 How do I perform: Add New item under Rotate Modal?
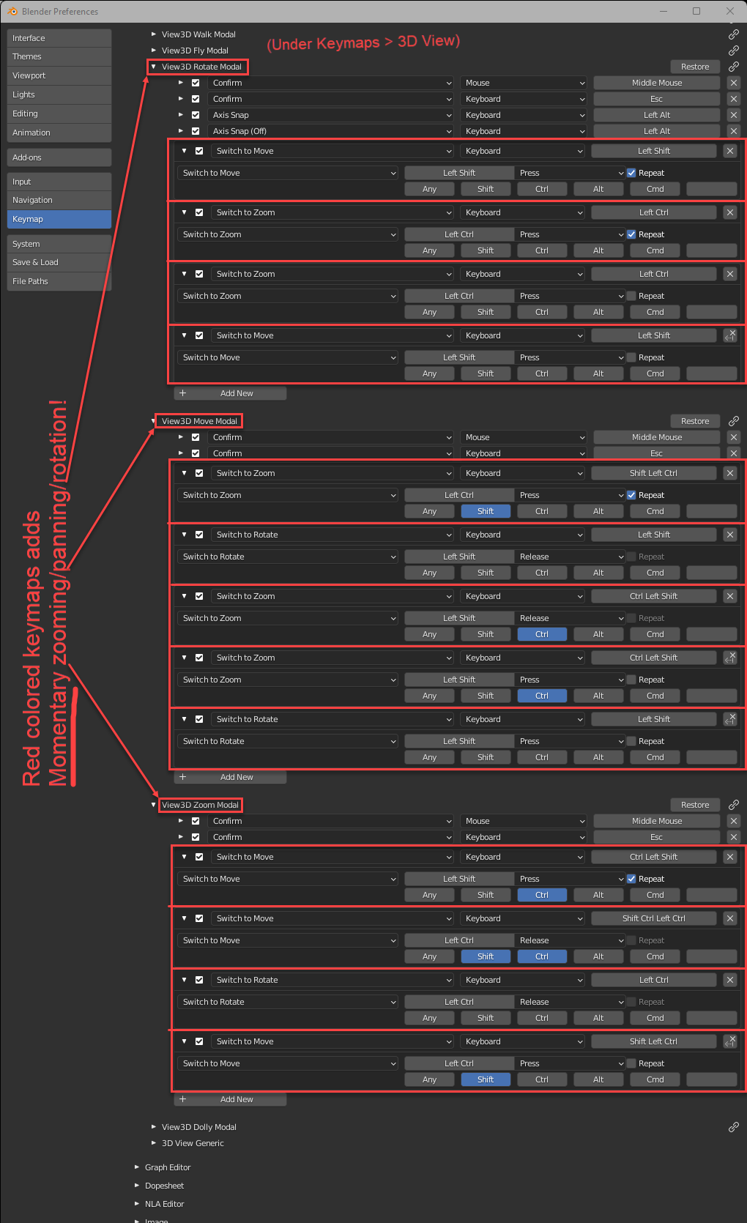tap(230, 393)
